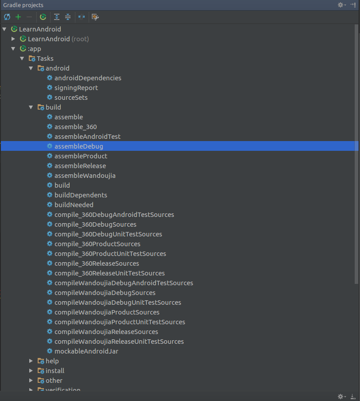Click the Collapse All icon in the toolbar
Viewport: 360px width, 401px height.
(67, 17)
